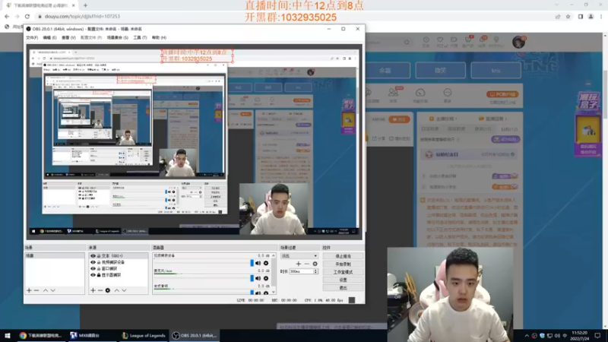
Task: Open Chrome side panel icon
Action: (x=581, y=17)
